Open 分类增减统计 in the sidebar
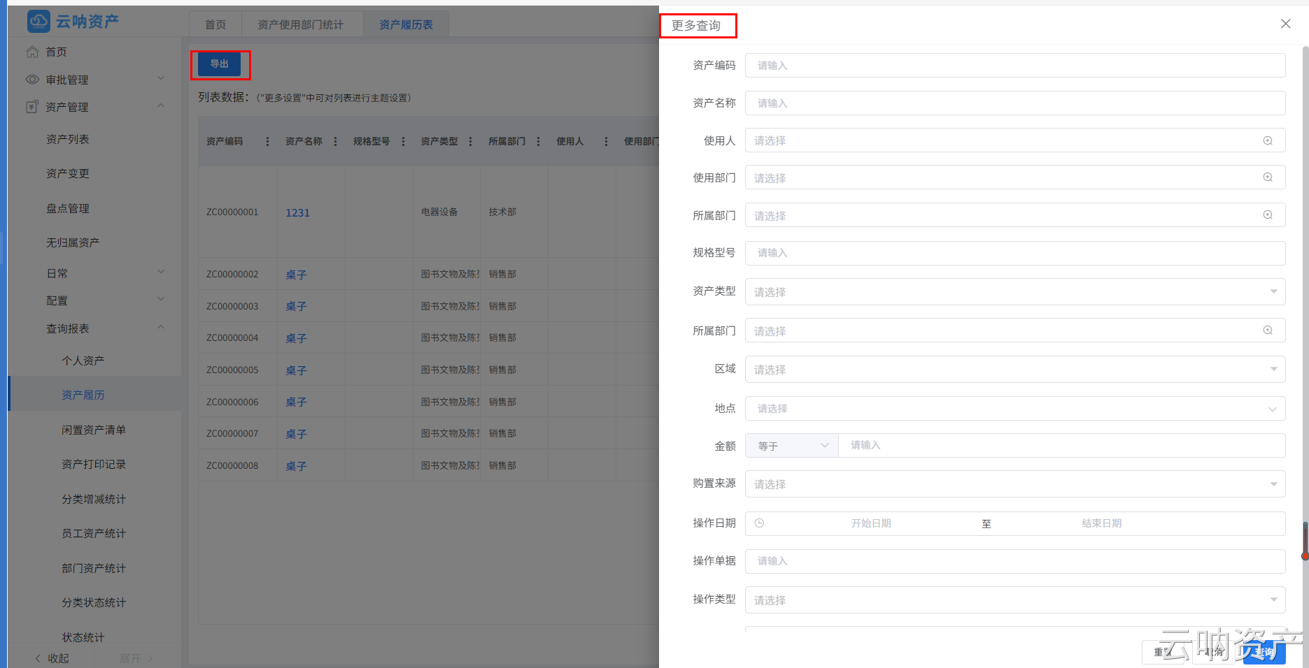Screen dimensions: 1309x668 point(94,499)
